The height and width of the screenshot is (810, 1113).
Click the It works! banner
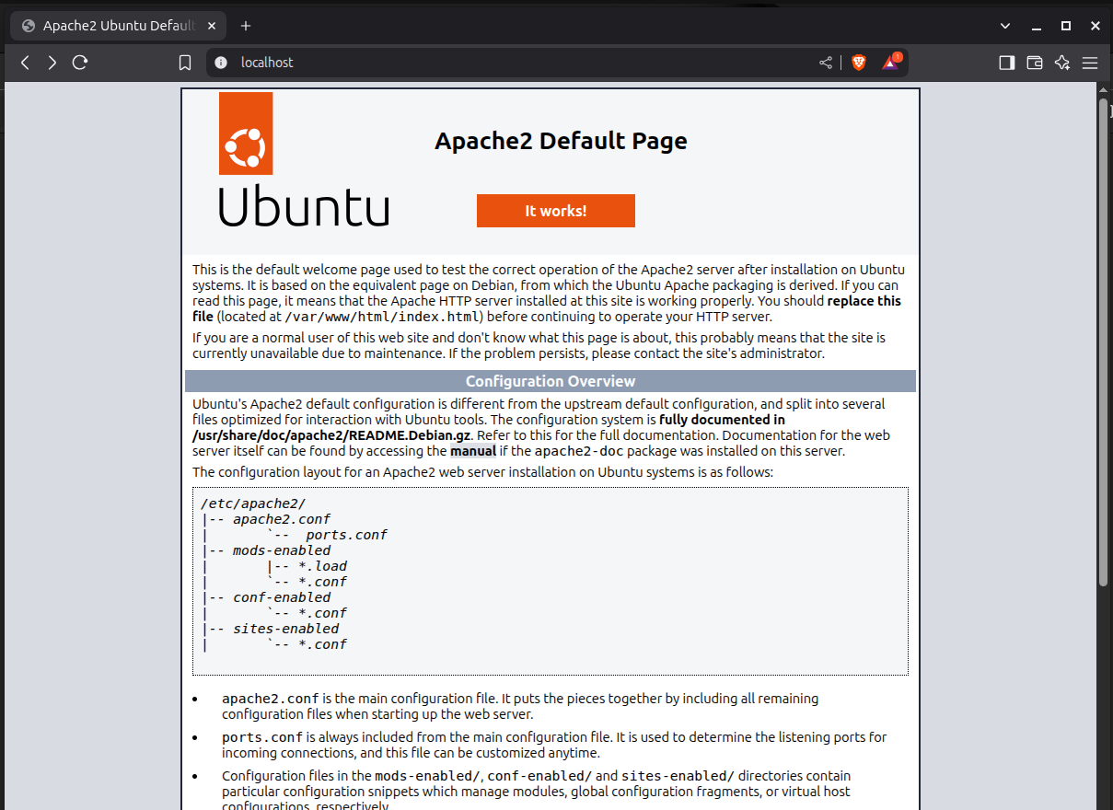point(556,211)
